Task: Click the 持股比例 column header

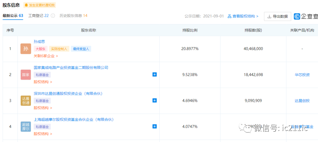Action: (190, 30)
